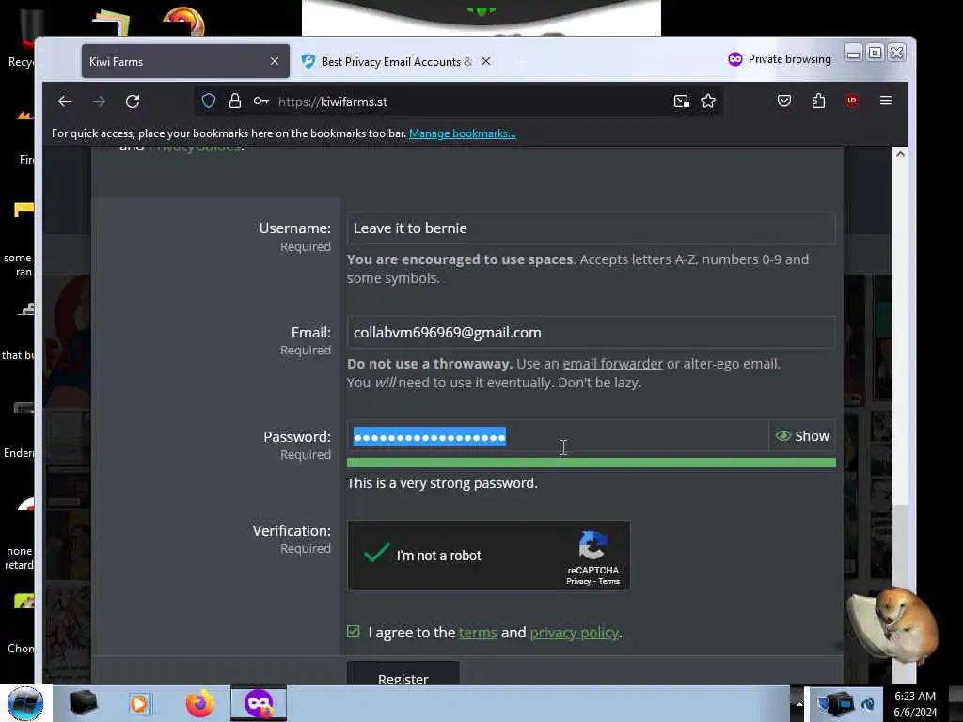This screenshot has height=722, width=963.
Task: Click the green password strength bar
Action: point(591,463)
